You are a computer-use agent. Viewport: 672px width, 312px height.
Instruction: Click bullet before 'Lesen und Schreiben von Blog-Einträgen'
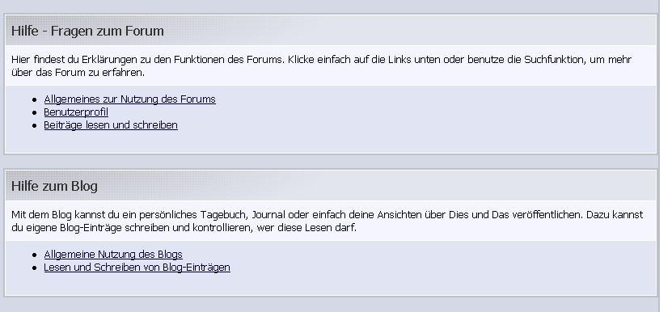pyautogui.click(x=35, y=268)
